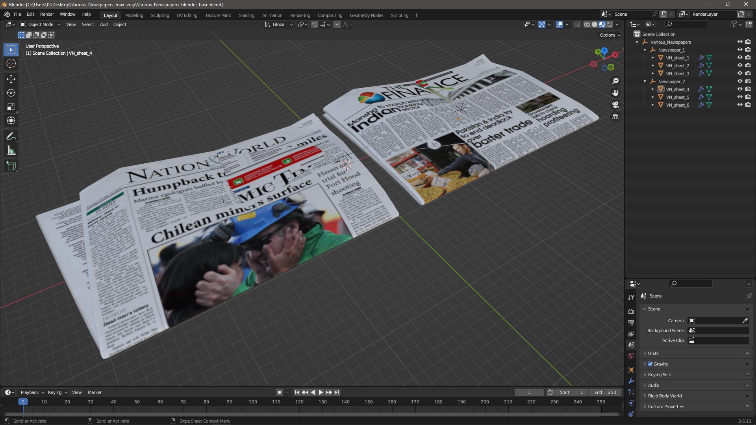This screenshot has width=756, height=425.
Task: Disable Newspaper_1 collection visibility
Action: click(740, 50)
